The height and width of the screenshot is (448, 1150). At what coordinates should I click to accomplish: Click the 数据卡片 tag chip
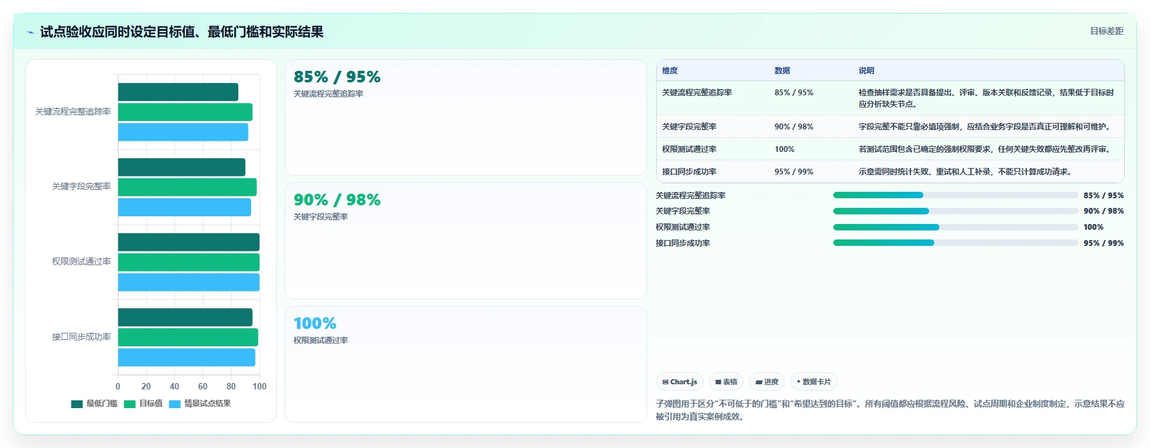[x=814, y=382]
